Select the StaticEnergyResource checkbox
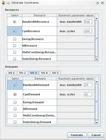 [15, 59]
